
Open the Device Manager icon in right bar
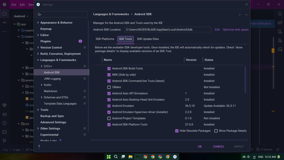pos(280,32)
